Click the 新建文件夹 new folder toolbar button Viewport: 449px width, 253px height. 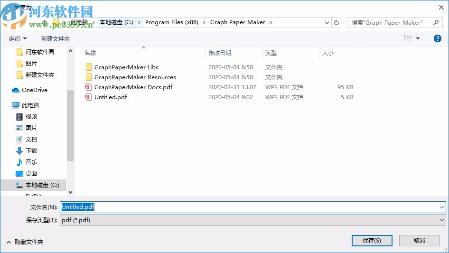pyautogui.click(x=55, y=38)
